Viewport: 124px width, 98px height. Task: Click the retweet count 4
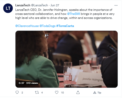click(x=42, y=93)
